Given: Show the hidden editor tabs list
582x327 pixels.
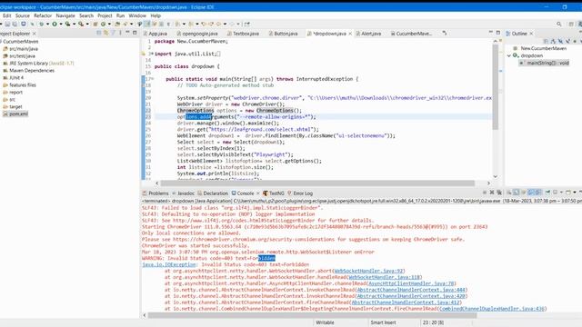Looking at the screenshot, I should [445, 34].
